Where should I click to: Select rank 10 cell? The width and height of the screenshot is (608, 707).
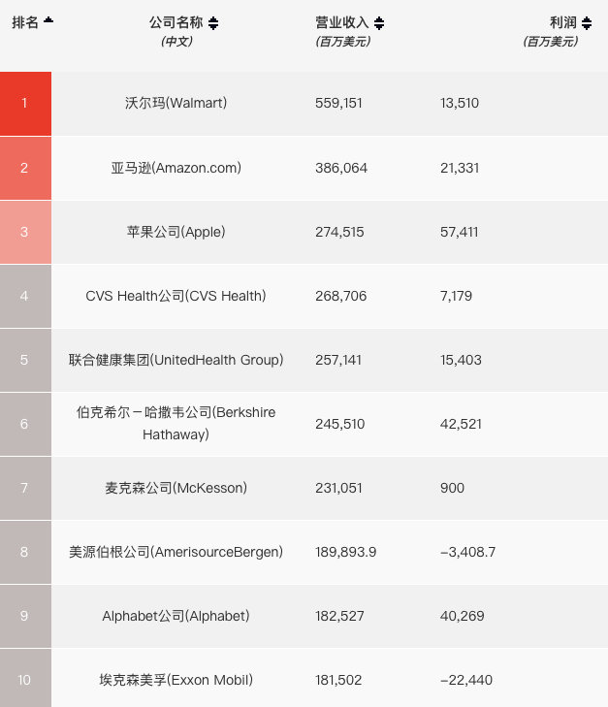tap(25, 678)
